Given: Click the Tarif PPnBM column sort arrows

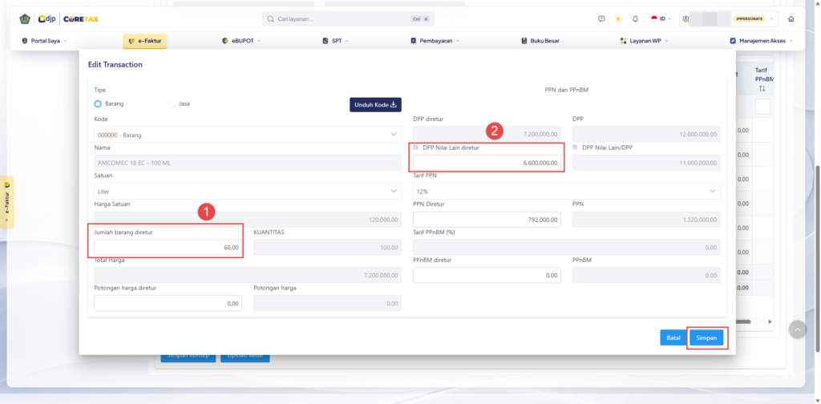Looking at the screenshot, I should pos(762,89).
